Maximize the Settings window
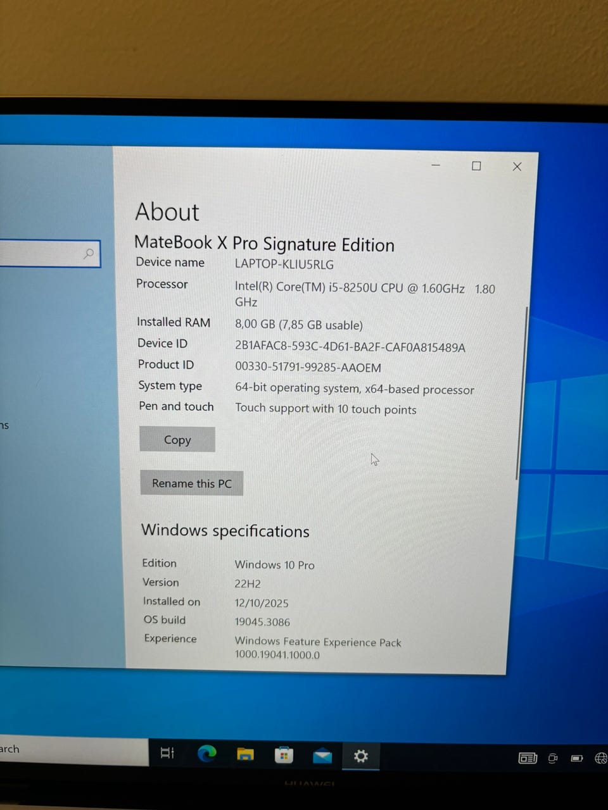Viewport: 608px width, 810px height. tap(476, 166)
